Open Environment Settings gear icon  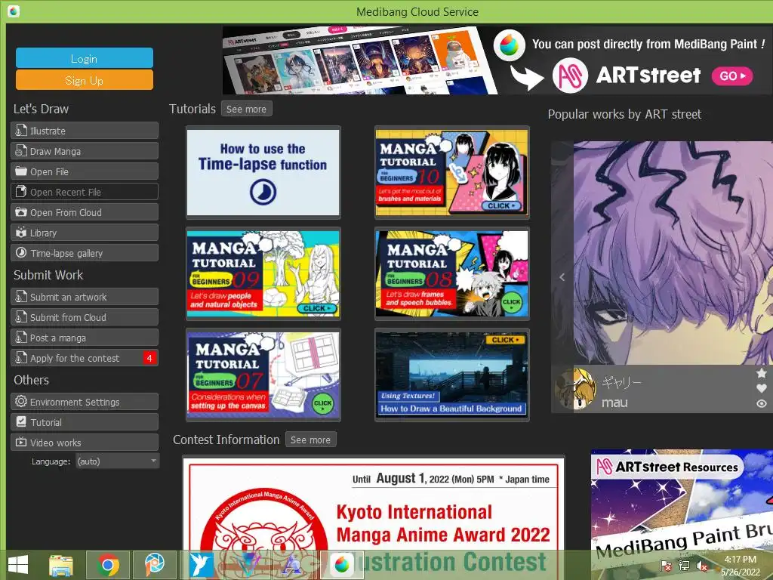20,401
